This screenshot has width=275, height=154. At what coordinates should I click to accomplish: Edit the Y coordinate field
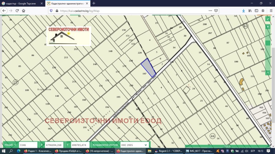(x=80, y=145)
